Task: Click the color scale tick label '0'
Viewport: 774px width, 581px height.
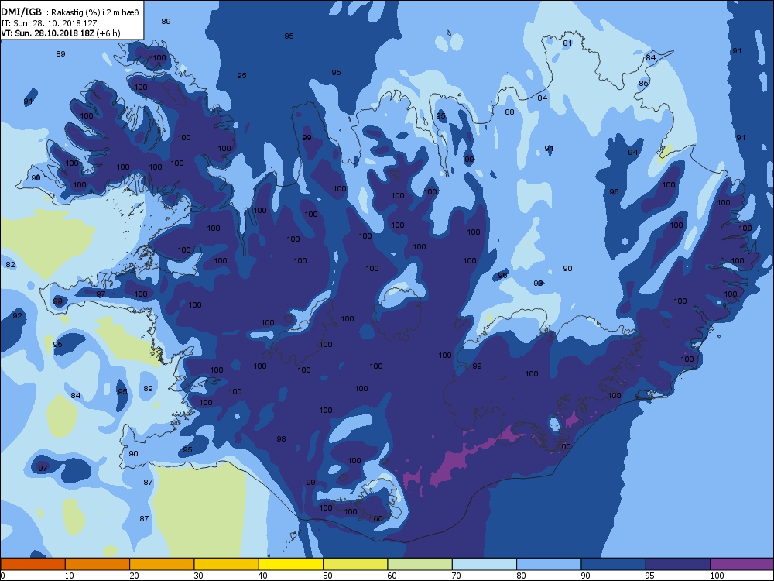Action: coord(3,576)
